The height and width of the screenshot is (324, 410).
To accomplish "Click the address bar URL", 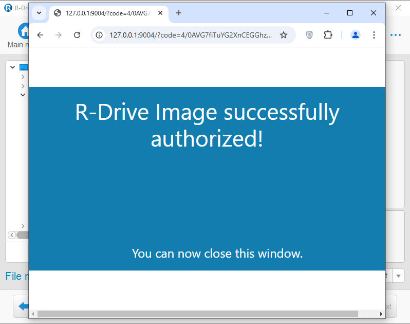I will [191, 35].
